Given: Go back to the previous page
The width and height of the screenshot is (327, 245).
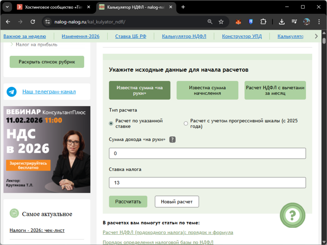Looking at the screenshot, I should click(8, 22).
